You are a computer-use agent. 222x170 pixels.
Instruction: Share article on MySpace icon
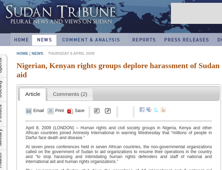coord(149,110)
